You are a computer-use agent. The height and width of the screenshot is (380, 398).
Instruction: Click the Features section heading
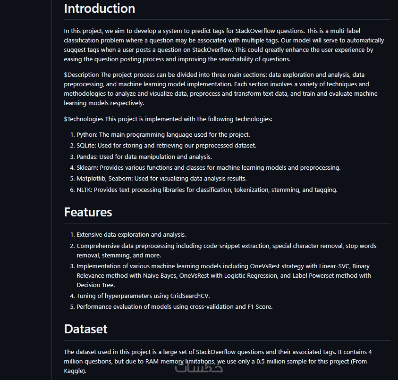88,212
